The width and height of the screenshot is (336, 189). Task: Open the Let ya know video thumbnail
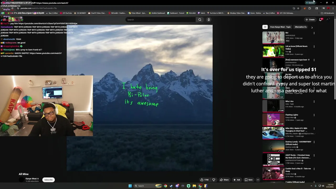[x=273, y=51]
